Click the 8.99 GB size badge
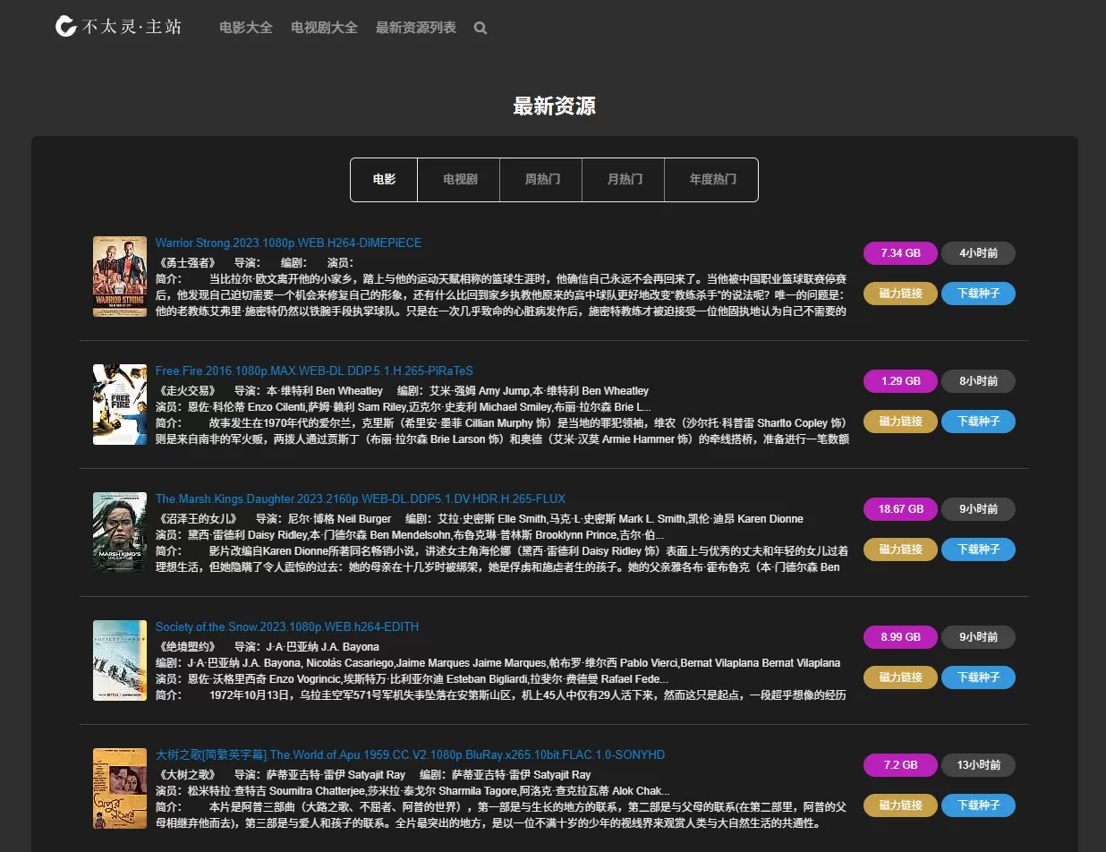The height and width of the screenshot is (852, 1106). [900, 637]
